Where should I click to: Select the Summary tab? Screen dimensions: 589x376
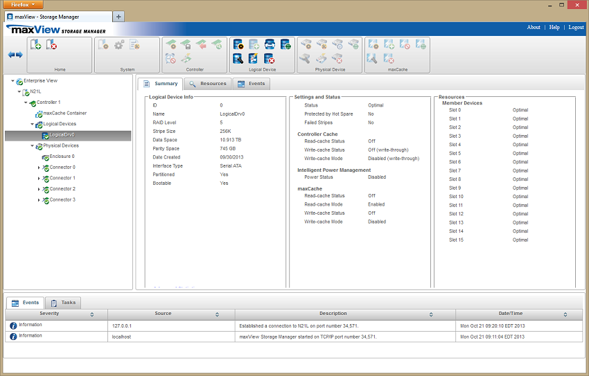[x=160, y=84]
